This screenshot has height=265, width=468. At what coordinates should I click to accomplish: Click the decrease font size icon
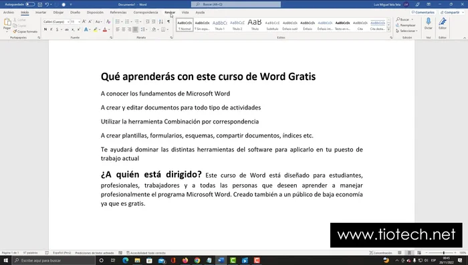point(90,22)
